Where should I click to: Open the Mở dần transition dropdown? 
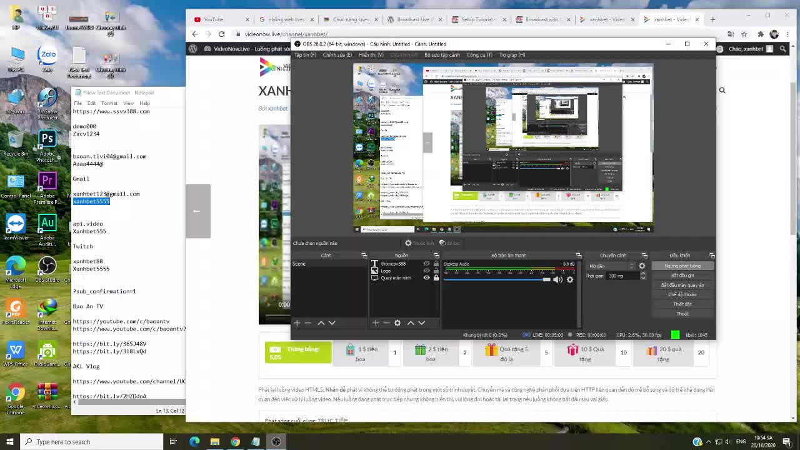click(x=609, y=266)
